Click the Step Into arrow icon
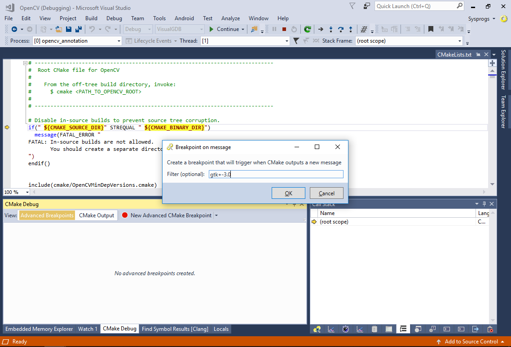This screenshot has height=347, width=511. [331, 29]
